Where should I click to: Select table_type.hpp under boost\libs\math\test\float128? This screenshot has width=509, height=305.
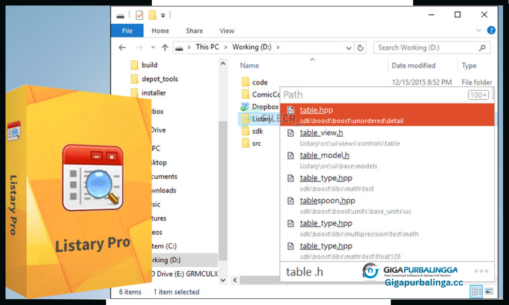387,251
